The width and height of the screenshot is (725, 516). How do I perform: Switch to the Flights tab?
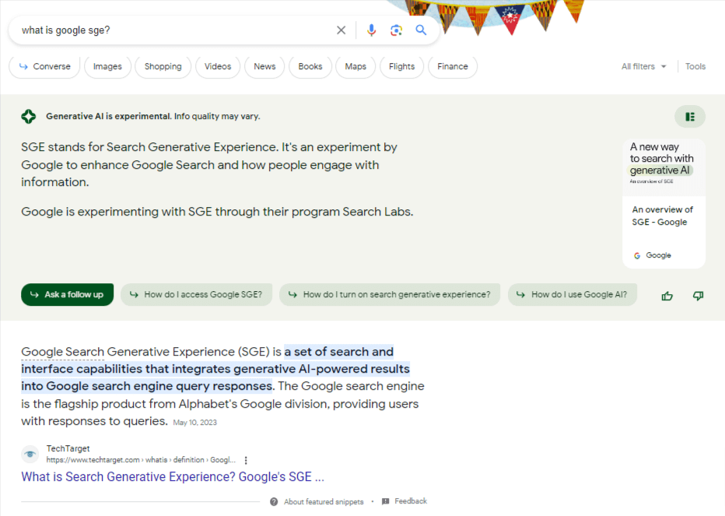[x=402, y=66]
